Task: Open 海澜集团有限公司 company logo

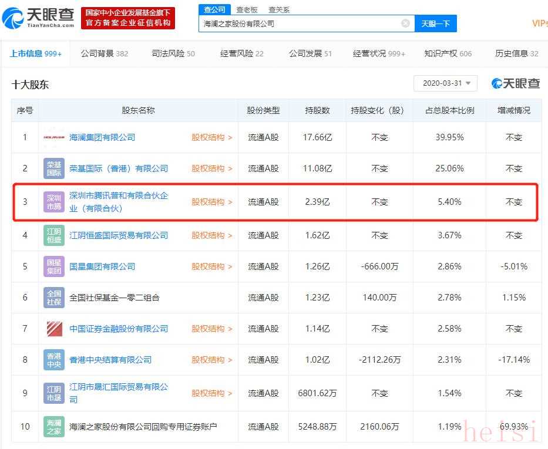Action: click(x=54, y=137)
